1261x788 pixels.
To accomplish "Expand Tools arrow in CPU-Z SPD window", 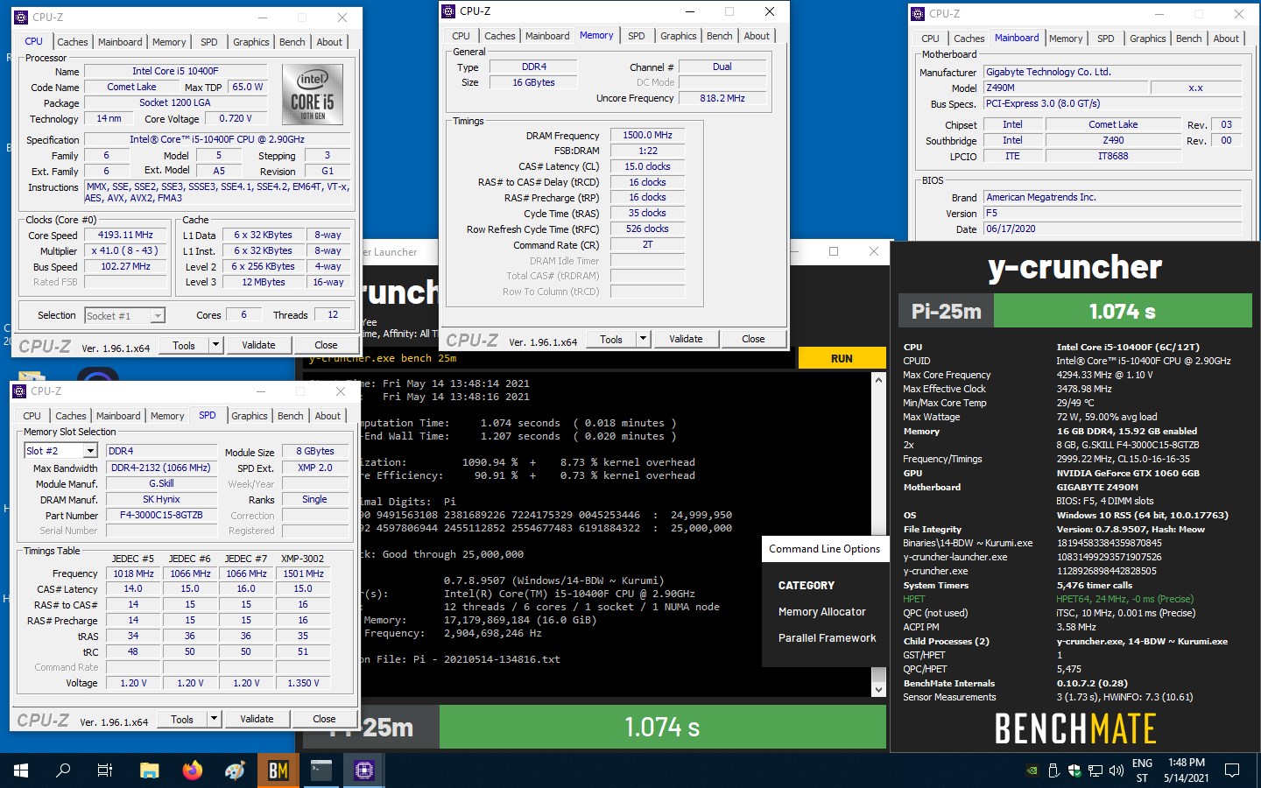I will click(x=214, y=719).
